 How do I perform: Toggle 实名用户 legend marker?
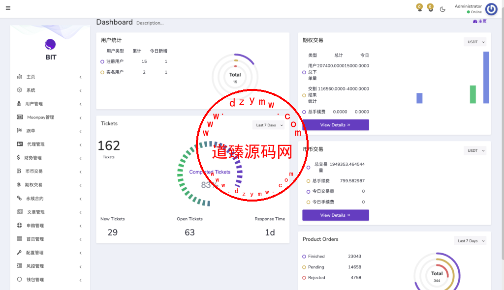click(x=102, y=72)
